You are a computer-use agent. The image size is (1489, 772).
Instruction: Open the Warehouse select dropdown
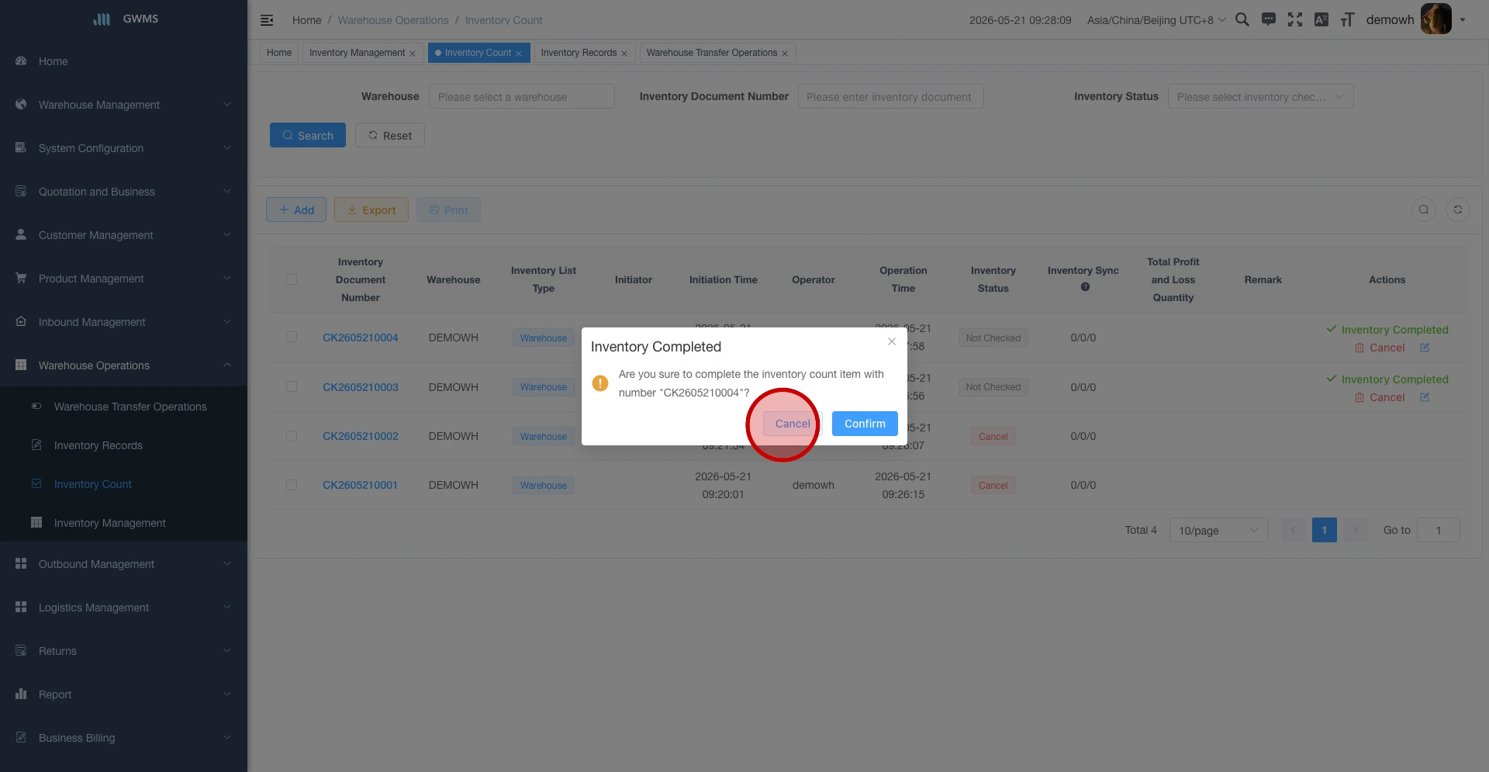tap(522, 97)
